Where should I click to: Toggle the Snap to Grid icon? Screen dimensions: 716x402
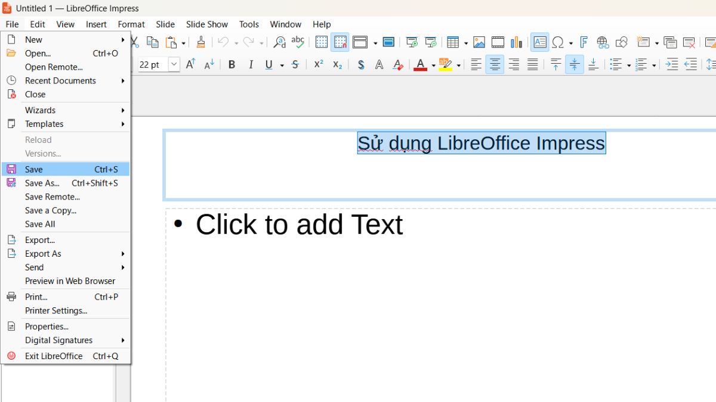(x=340, y=42)
